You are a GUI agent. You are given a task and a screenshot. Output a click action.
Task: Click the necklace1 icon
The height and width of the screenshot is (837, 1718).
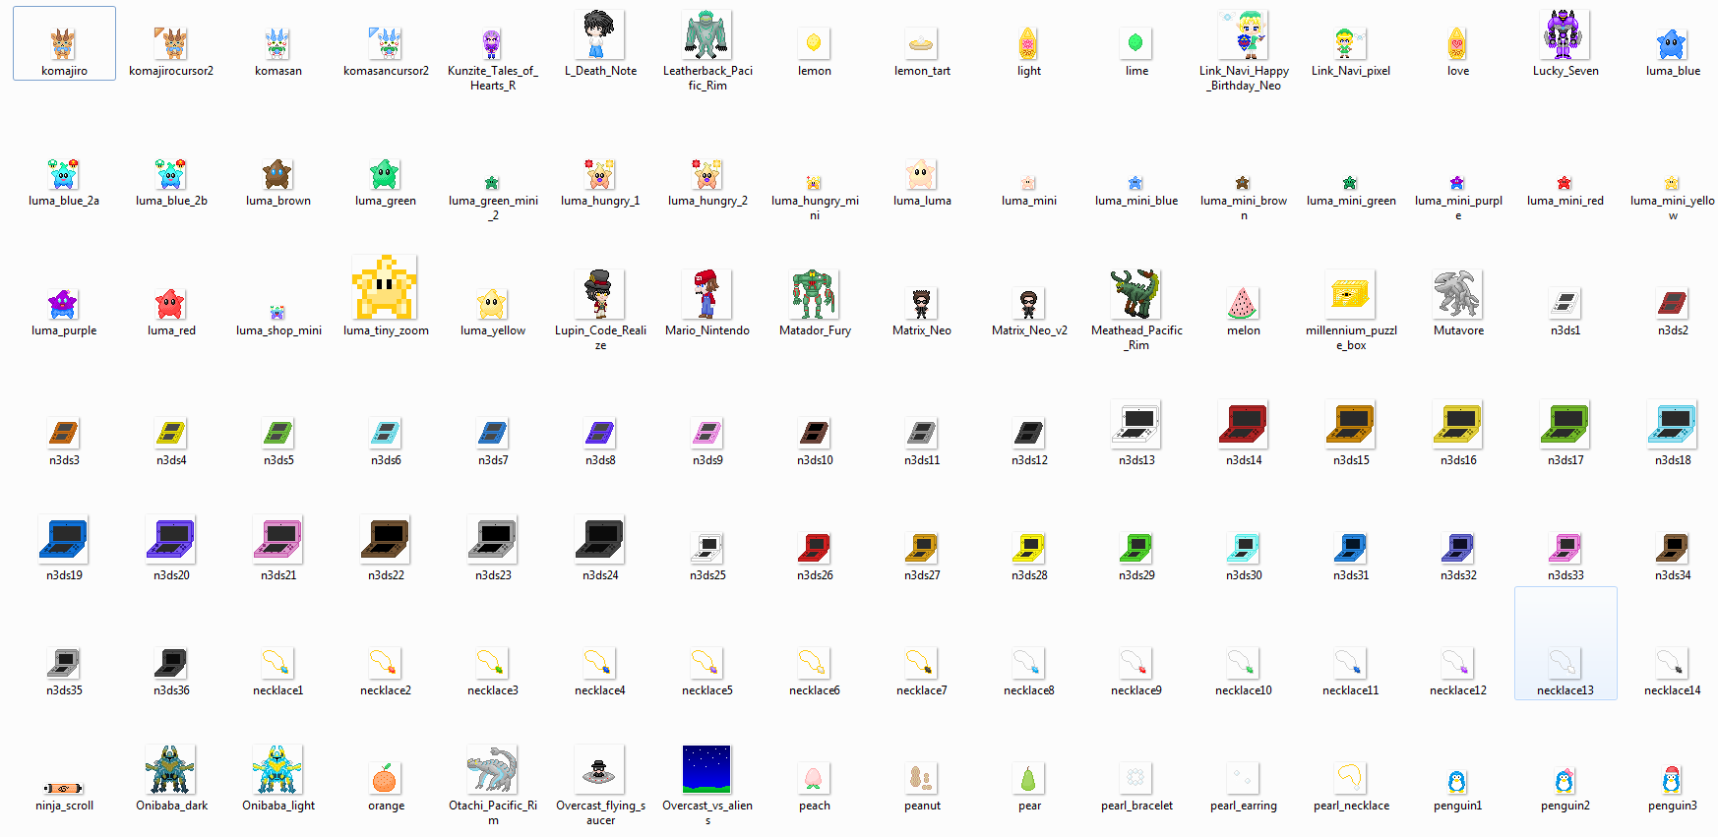click(277, 663)
